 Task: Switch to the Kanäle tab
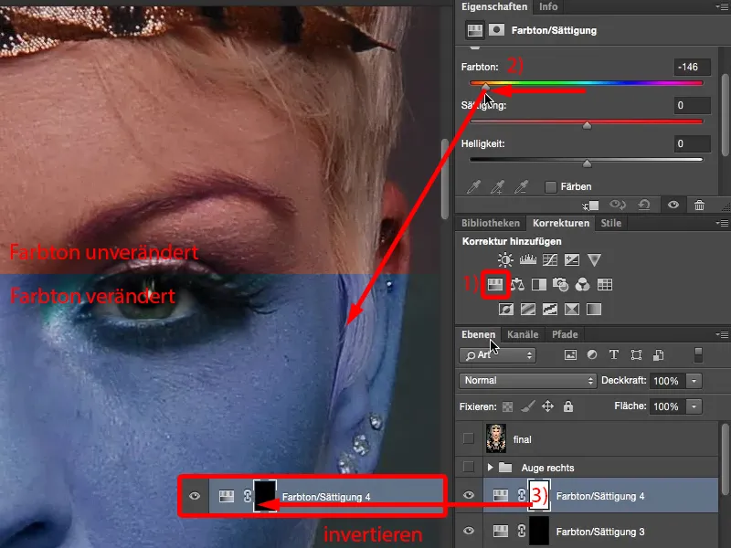coord(523,334)
